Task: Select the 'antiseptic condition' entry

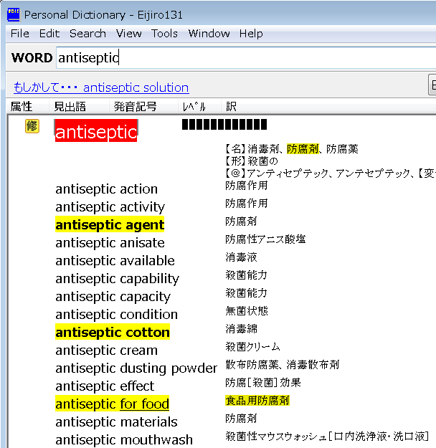Action: click(x=117, y=315)
